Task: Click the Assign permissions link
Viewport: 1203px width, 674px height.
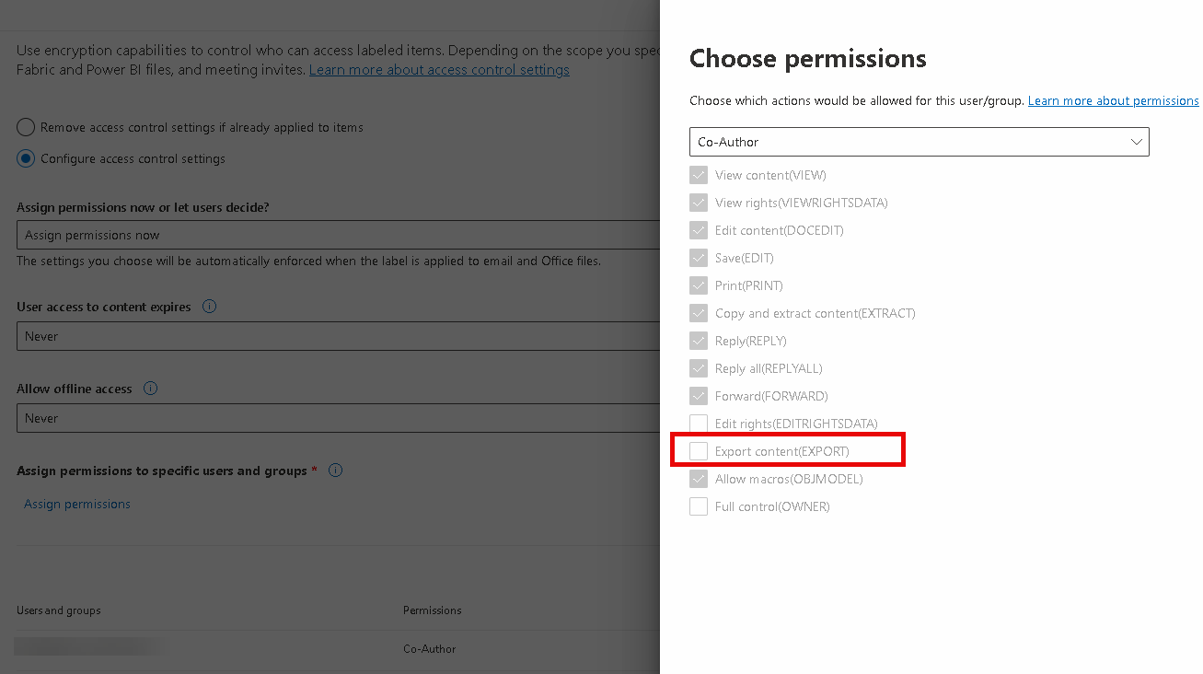Action: [77, 504]
